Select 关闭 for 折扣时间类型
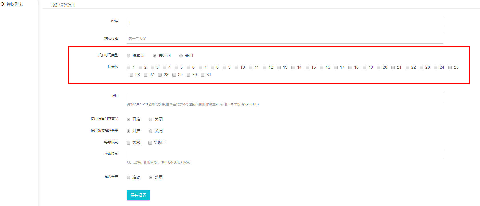The width and height of the screenshot is (480, 206). pyautogui.click(x=181, y=56)
